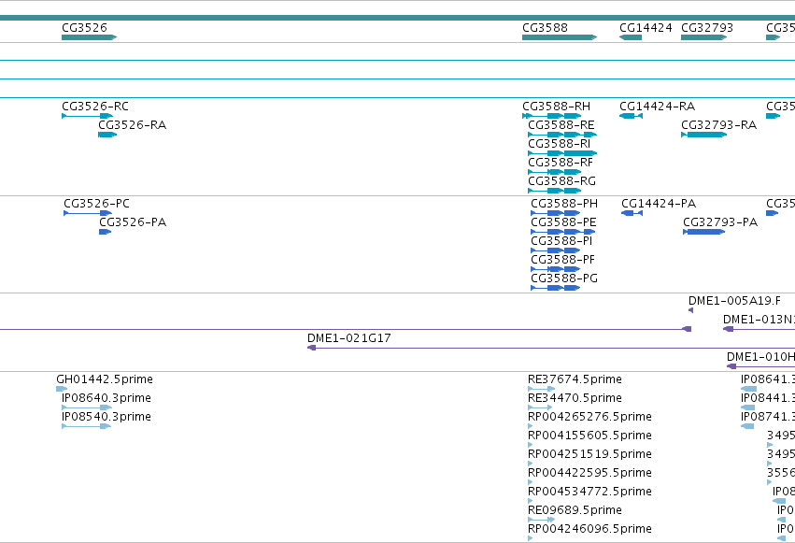The width and height of the screenshot is (795, 543).
Task: Select the CG3526 gene label
Action: coord(84,28)
